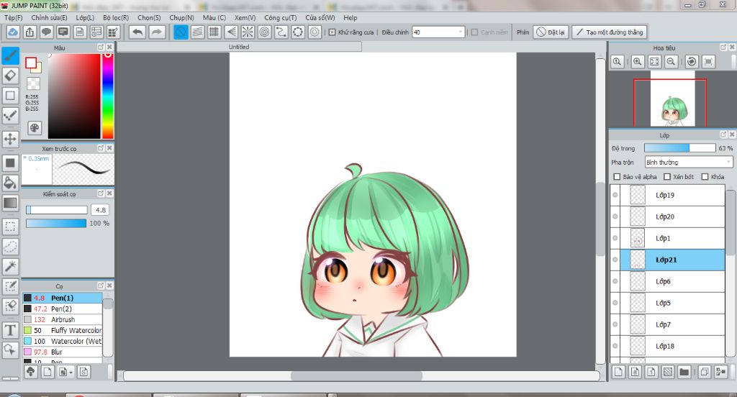Image resolution: width=737 pixels, height=397 pixels.
Task: Adjust the Độ trong opacity slider
Action: [x=679, y=148]
